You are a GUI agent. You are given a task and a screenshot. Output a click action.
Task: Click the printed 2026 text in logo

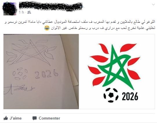pyautogui.click(x=130, y=96)
